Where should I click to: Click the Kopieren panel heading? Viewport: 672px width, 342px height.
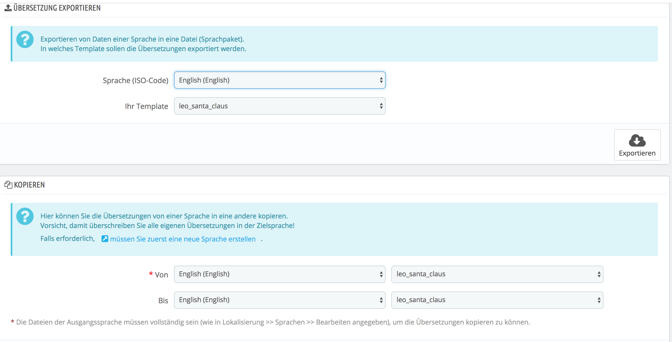coord(29,185)
